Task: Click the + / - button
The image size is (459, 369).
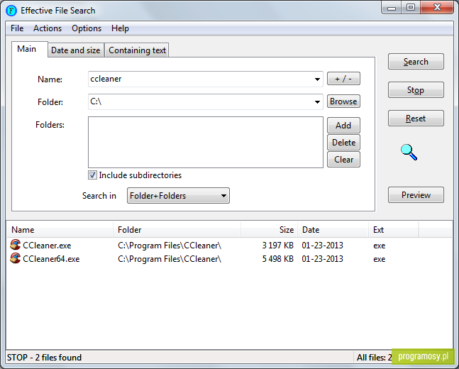Action: (343, 79)
